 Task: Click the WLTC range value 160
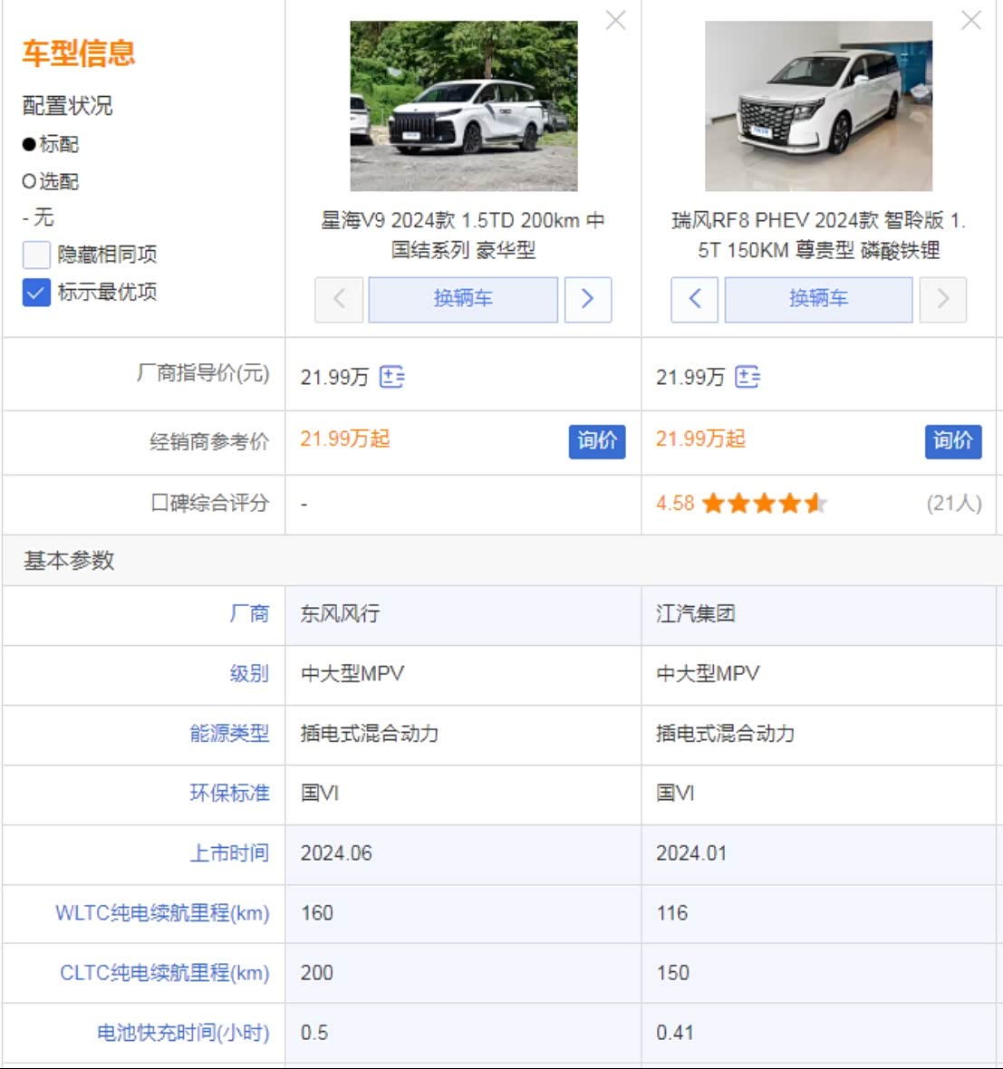click(x=317, y=913)
